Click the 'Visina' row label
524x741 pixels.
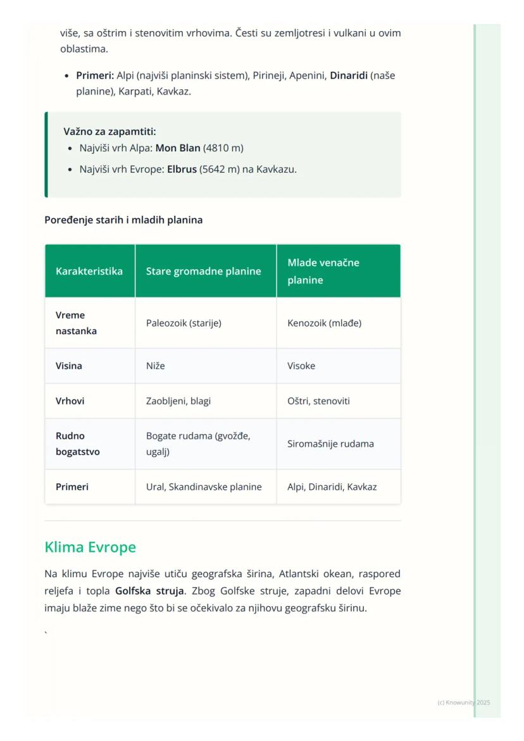69,366
